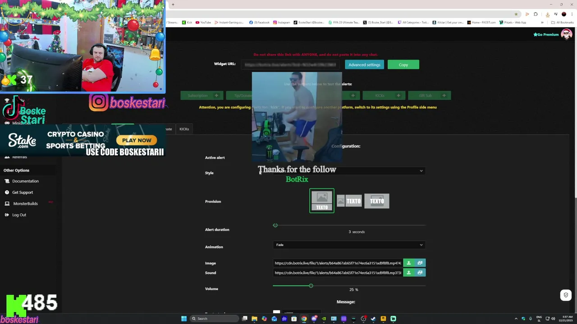Open the Chrome three-dot menu
The image size is (577, 324).
[x=572, y=14]
